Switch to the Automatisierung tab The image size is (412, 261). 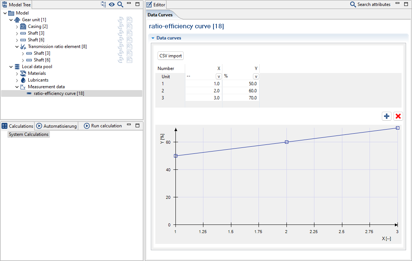click(x=56, y=126)
